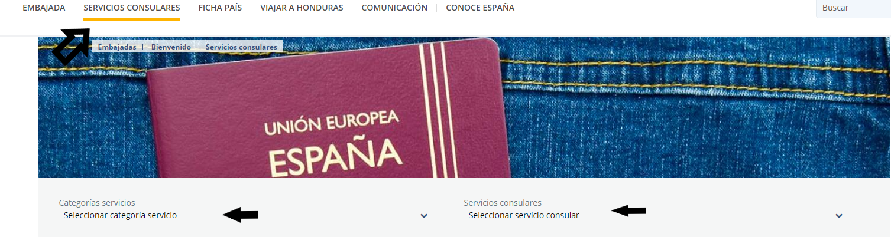The image size is (891, 237).
Task: Follow the Bienvenido breadcrumb link
Action: (x=171, y=47)
